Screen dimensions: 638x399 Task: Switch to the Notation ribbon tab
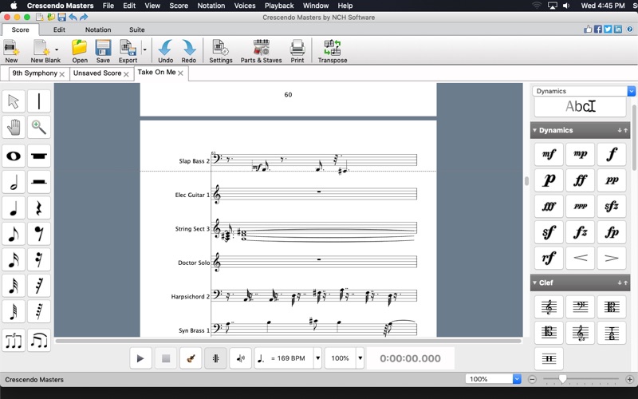coord(98,30)
